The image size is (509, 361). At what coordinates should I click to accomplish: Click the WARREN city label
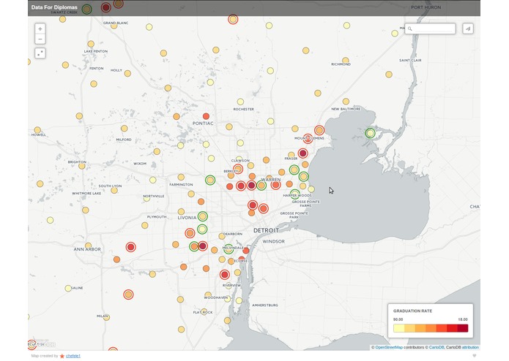click(271, 180)
